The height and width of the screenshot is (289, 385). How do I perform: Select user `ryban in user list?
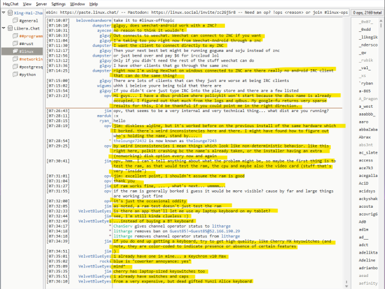pos(366,83)
